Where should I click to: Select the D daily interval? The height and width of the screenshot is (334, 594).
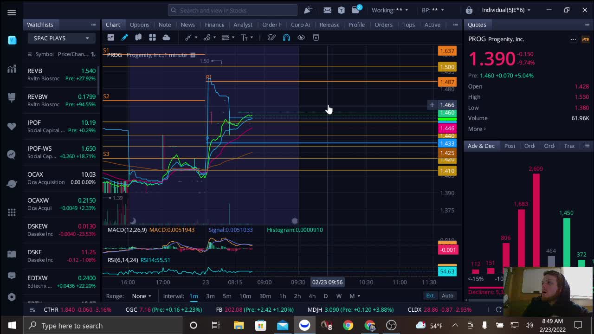point(326,296)
